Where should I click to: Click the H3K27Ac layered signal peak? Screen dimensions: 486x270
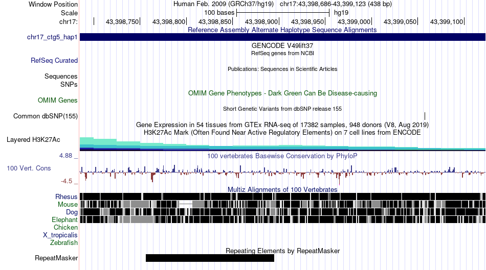pyautogui.click(x=87, y=144)
